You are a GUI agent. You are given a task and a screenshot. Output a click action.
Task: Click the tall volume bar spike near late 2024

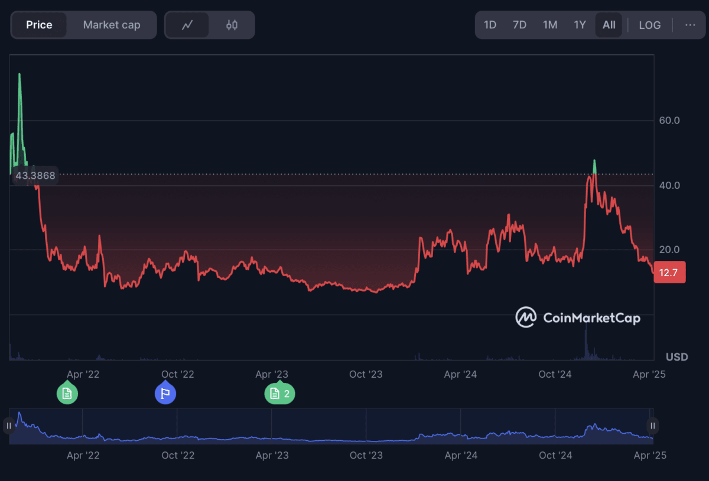click(586, 341)
